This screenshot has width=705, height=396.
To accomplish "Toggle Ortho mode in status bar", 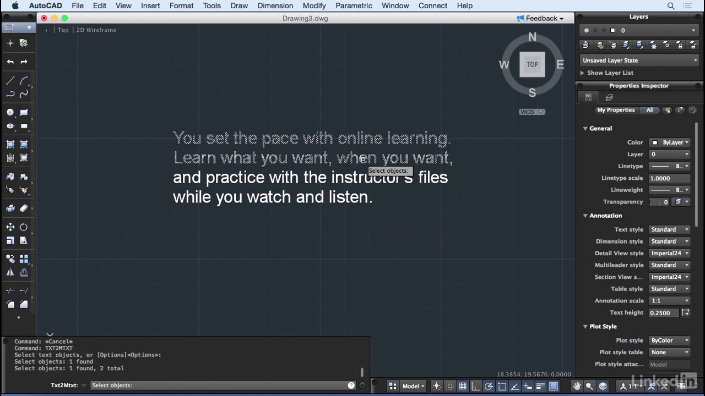I will click(x=475, y=386).
